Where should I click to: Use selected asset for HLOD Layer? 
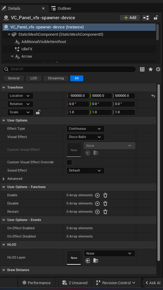click(x=88, y=261)
